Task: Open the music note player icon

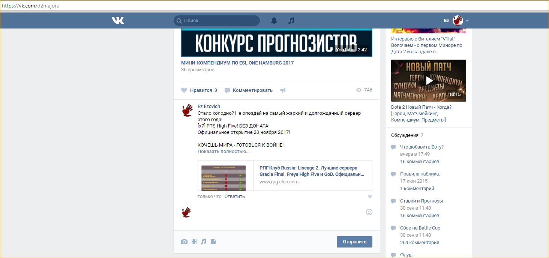Action: 291,21
